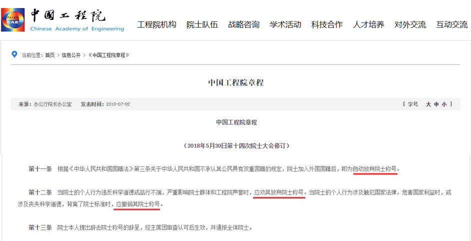Click the source 办公厅院长办公室
This screenshot has height=241, width=471.
(52, 104)
